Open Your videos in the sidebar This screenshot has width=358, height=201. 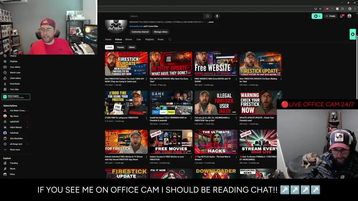(15, 67)
